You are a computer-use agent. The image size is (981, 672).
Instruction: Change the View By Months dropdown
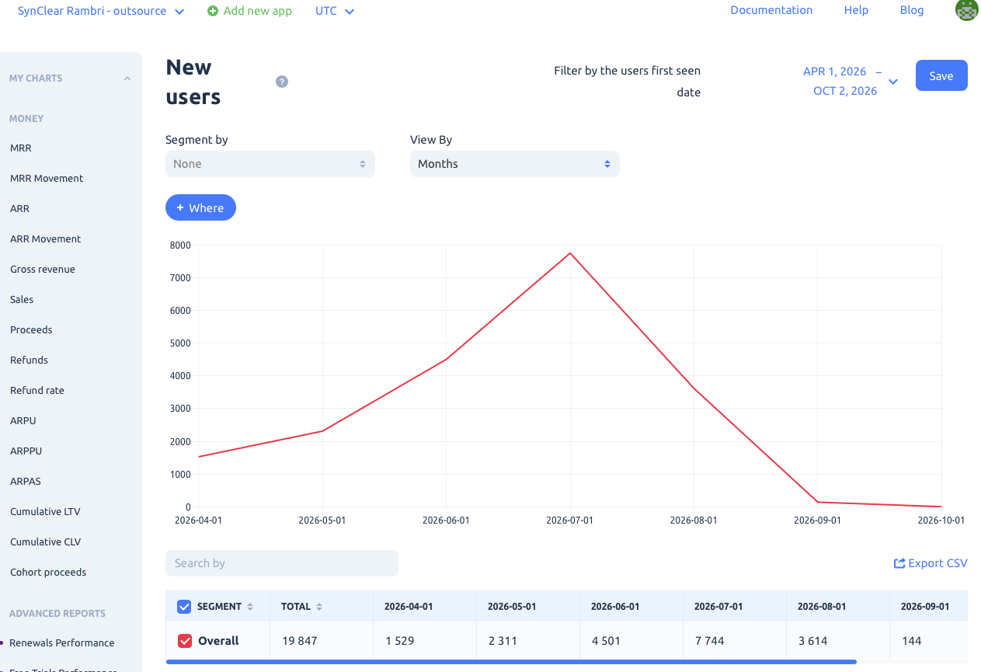coord(515,164)
